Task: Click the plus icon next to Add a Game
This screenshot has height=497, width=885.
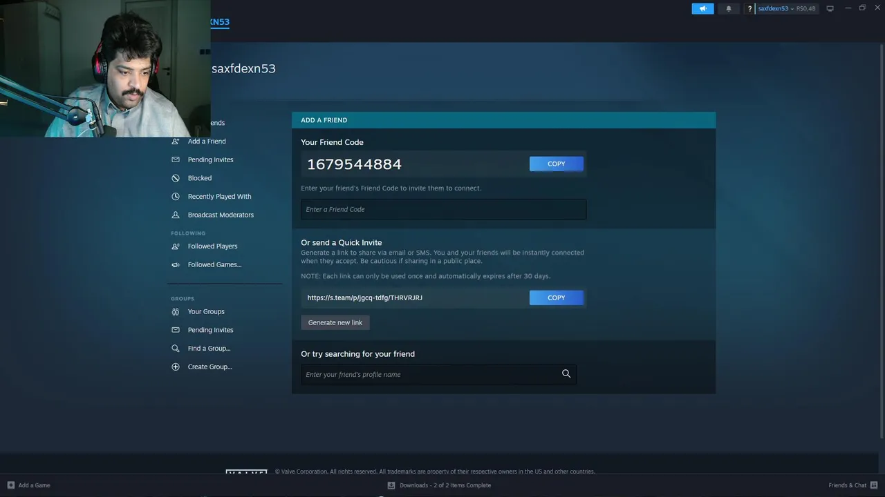Action: 10,485
